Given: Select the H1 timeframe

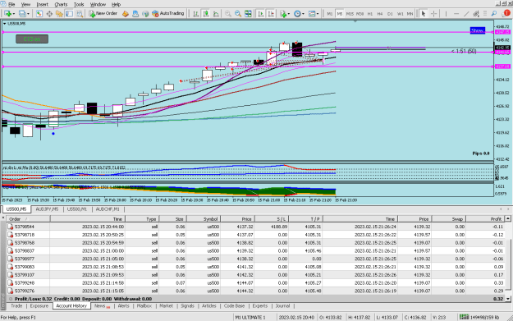Looking at the screenshot, I should [369, 14].
